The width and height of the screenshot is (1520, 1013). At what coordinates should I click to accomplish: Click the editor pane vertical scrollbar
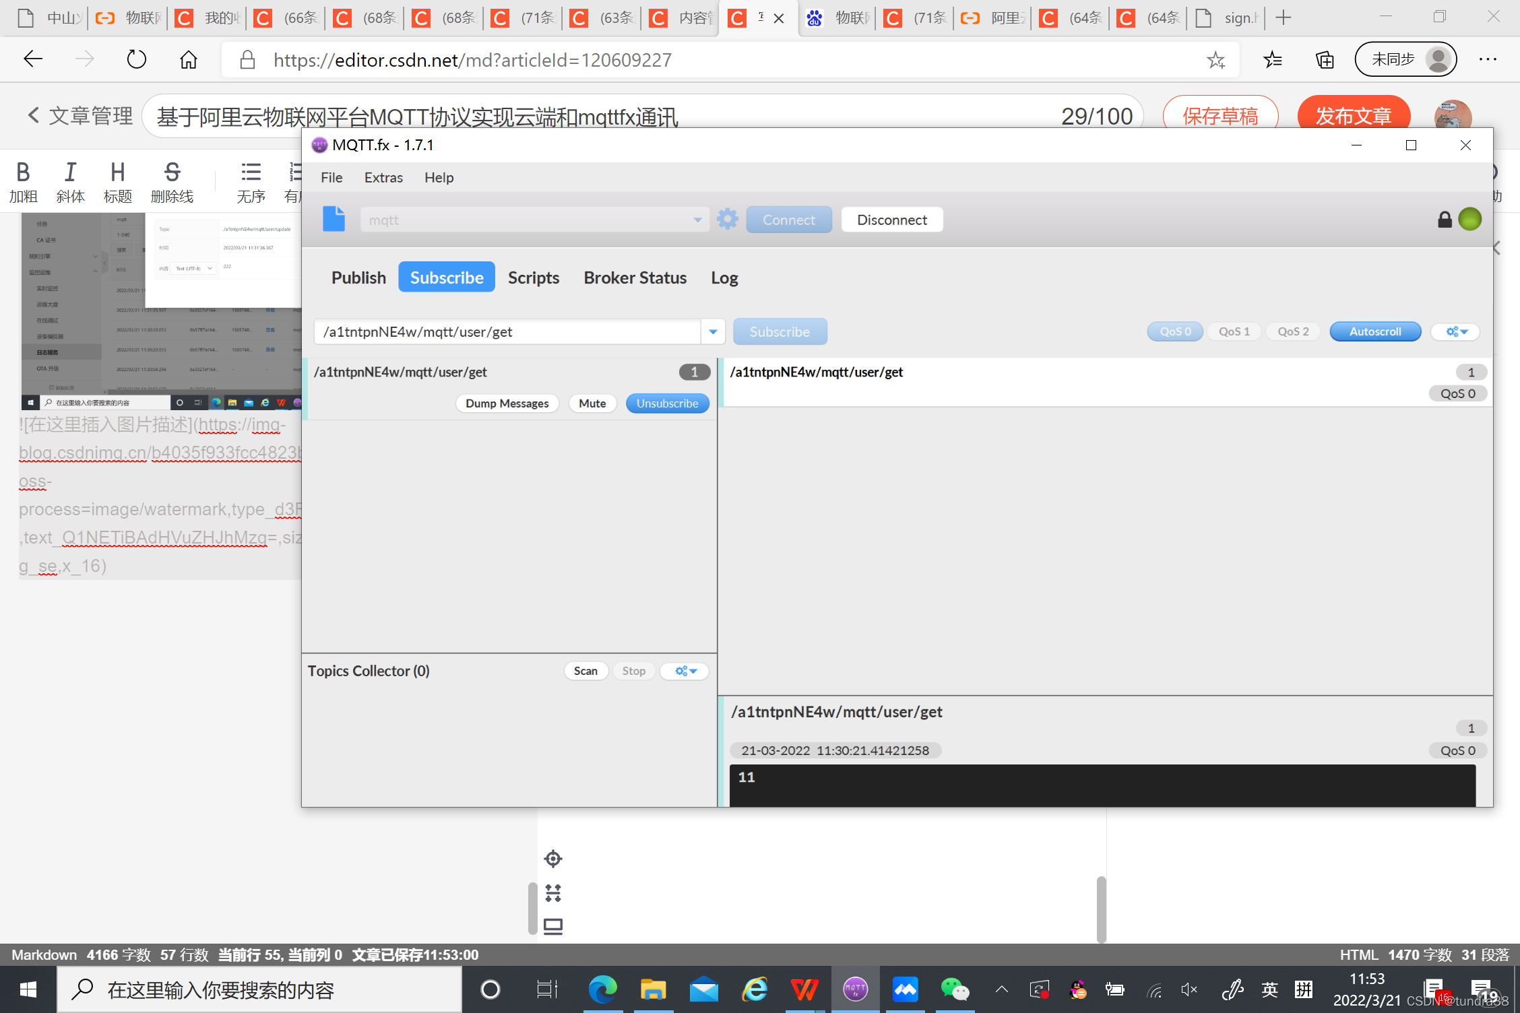tap(532, 909)
